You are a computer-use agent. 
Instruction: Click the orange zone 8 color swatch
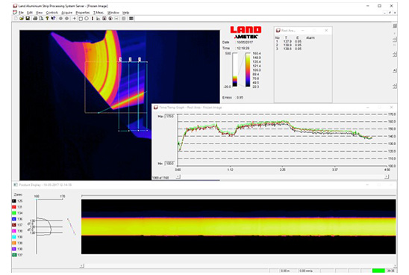point(14,243)
